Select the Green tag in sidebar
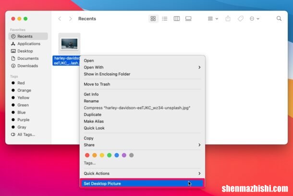Viewport: 293px width, 196px height. (28, 105)
